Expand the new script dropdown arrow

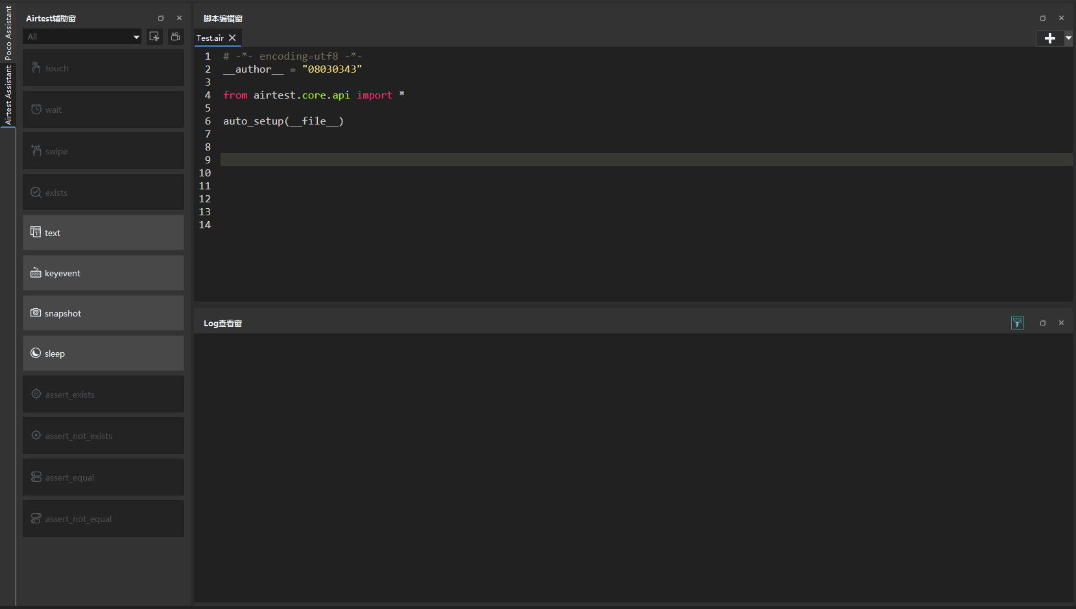tap(1068, 39)
